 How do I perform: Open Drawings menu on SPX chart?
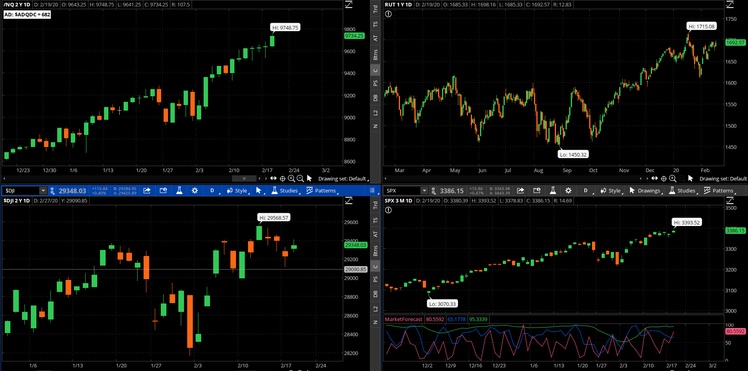click(x=646, y=190)
